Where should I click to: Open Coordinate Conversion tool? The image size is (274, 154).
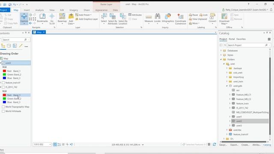[181, 19]
